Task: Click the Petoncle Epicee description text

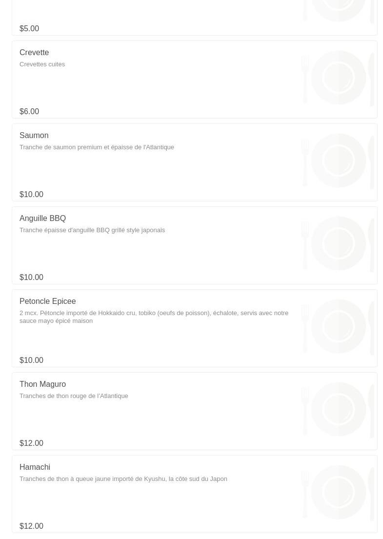Action: 154,317
